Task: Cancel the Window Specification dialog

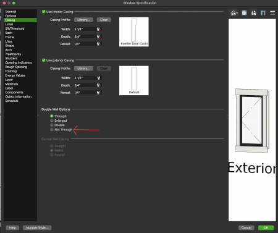Action: 246,227
